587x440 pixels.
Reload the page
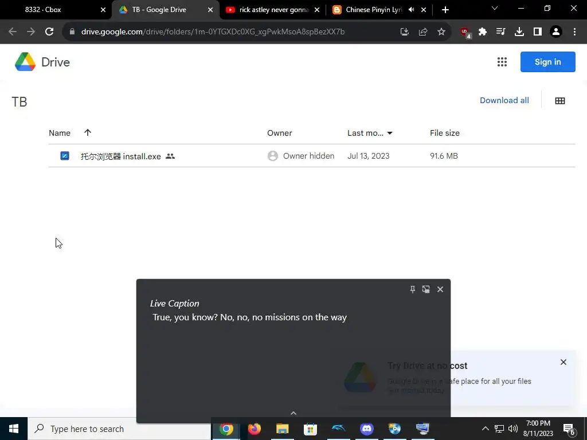coord(49,32)
